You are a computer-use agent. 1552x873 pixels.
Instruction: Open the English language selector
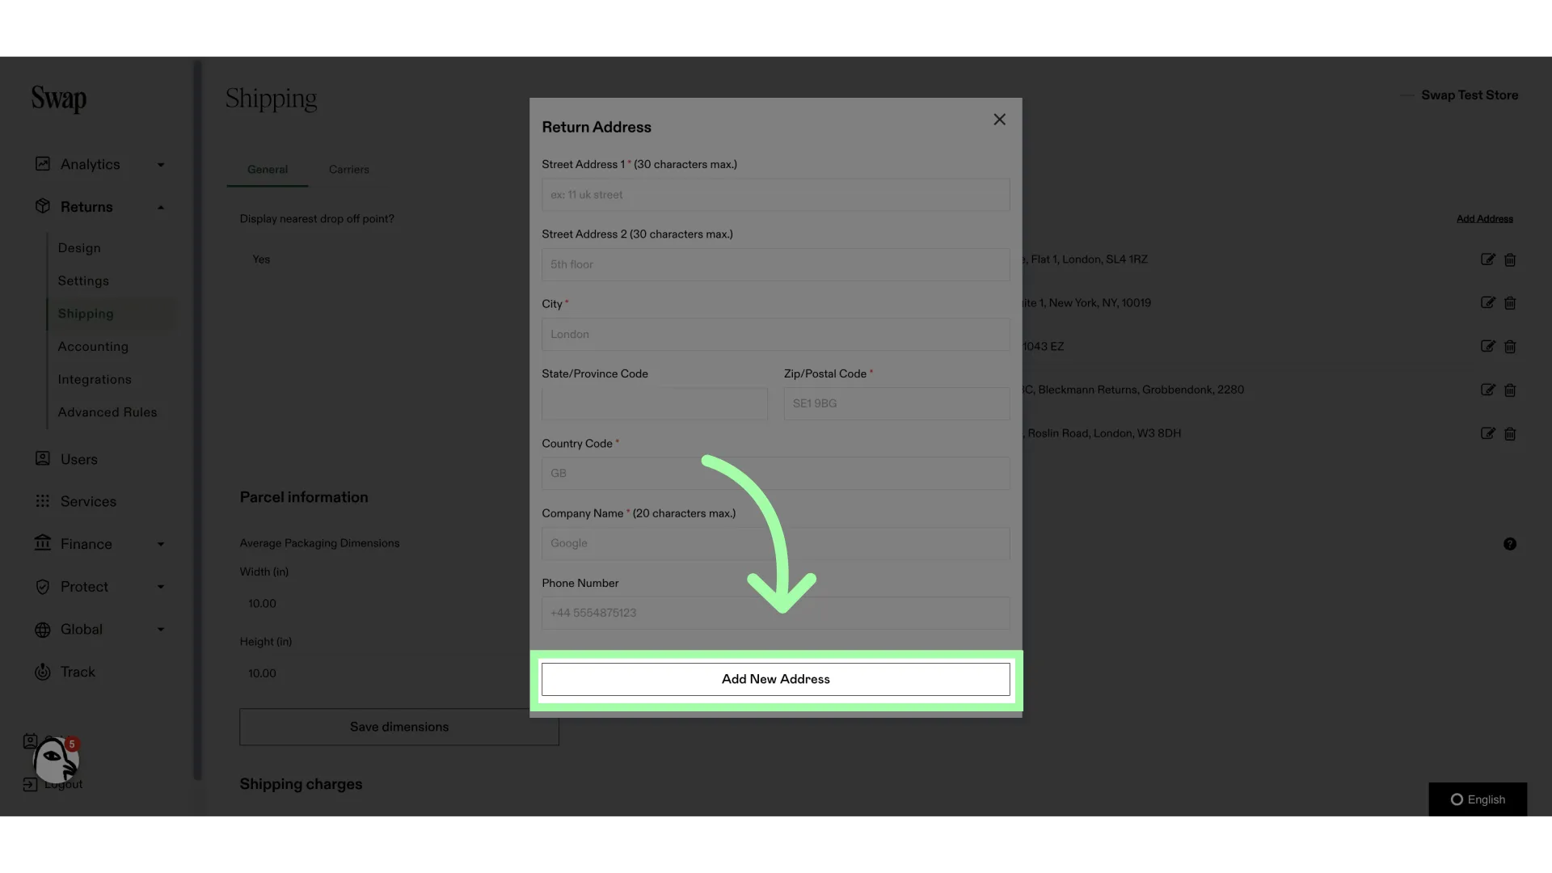pyautogui.click(x=1478, y=799)
